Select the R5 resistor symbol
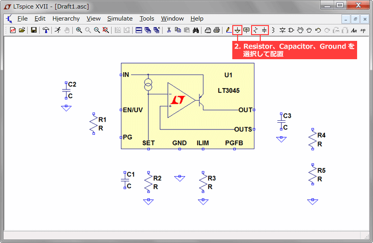This screenshot has height=243, width=373. [313, 174]
